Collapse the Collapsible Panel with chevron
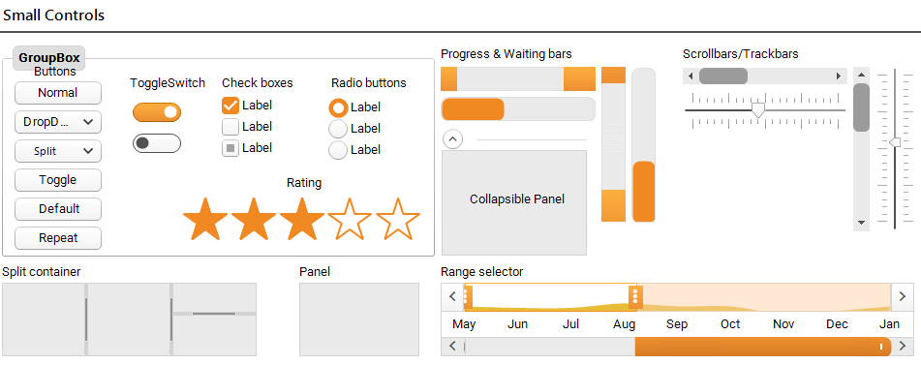The height and width of the screenshot is (365, 921). tap(452, 139)
